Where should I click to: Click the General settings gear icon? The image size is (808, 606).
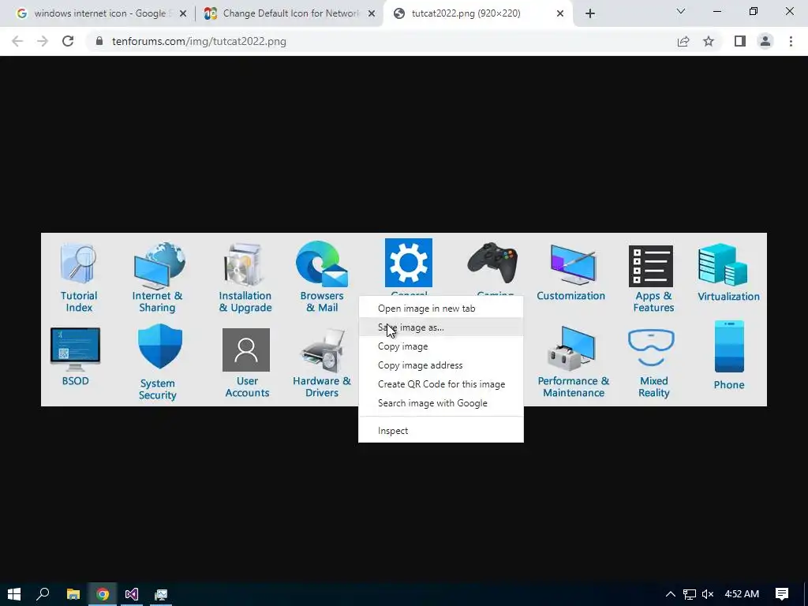[x=409, y=262]
